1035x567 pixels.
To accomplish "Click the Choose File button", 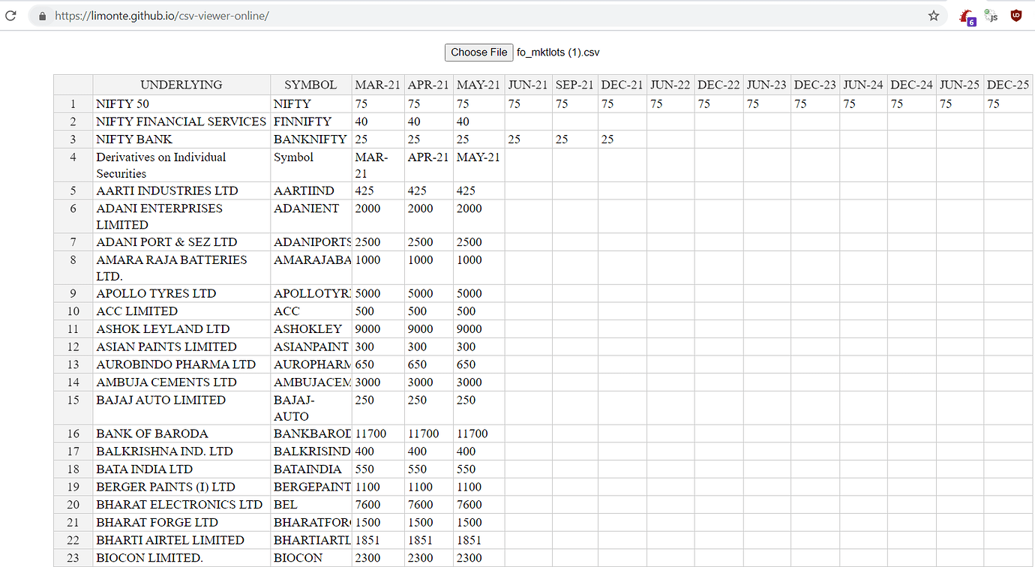I will [479, 52].
